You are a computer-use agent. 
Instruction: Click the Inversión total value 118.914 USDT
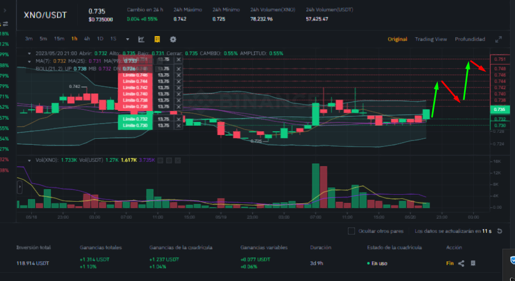pyautogui.click(x=32, y=264)
